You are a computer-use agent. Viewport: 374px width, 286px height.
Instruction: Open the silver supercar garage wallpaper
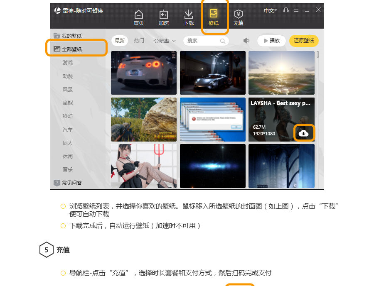click(x=213, y=73)
